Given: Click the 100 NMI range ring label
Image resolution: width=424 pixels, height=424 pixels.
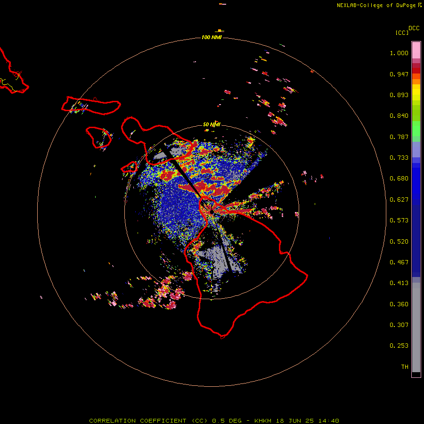Looking at the screenshot, I should pyautogui.click(x=212, y=37).
